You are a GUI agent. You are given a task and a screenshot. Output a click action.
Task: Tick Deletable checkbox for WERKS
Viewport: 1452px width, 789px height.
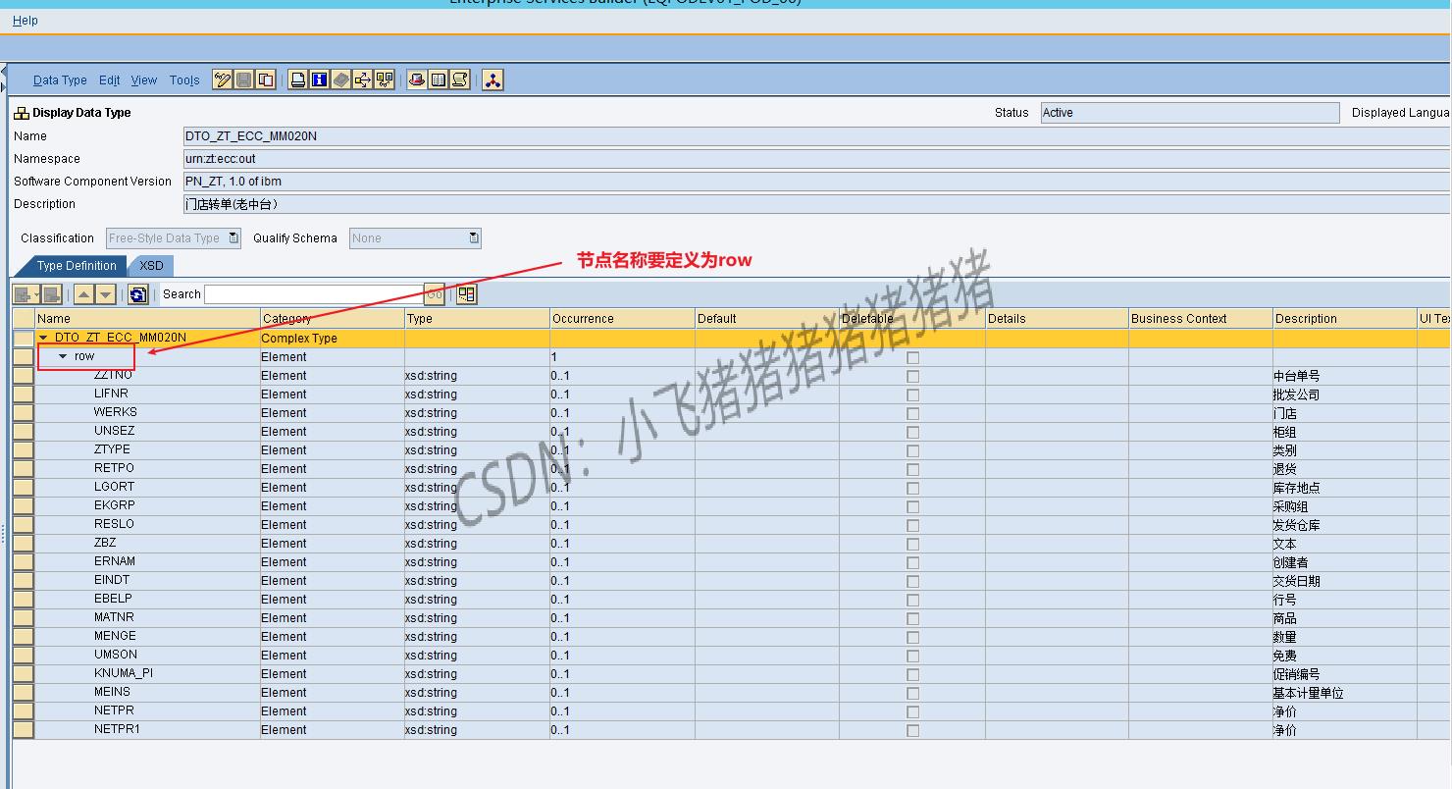(x=912, y=413)
